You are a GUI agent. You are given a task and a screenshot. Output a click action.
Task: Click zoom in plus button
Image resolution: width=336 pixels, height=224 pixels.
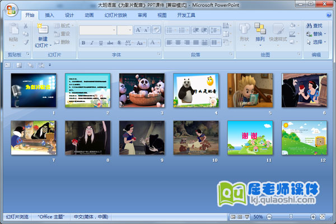point(313,217)
